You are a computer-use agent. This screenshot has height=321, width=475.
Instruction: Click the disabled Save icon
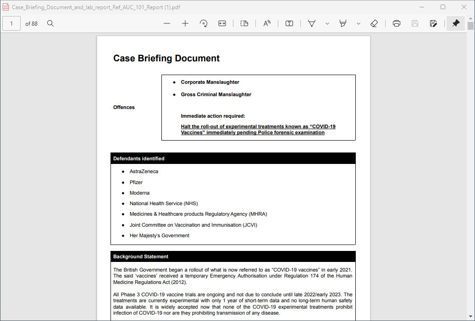[415, 24]
